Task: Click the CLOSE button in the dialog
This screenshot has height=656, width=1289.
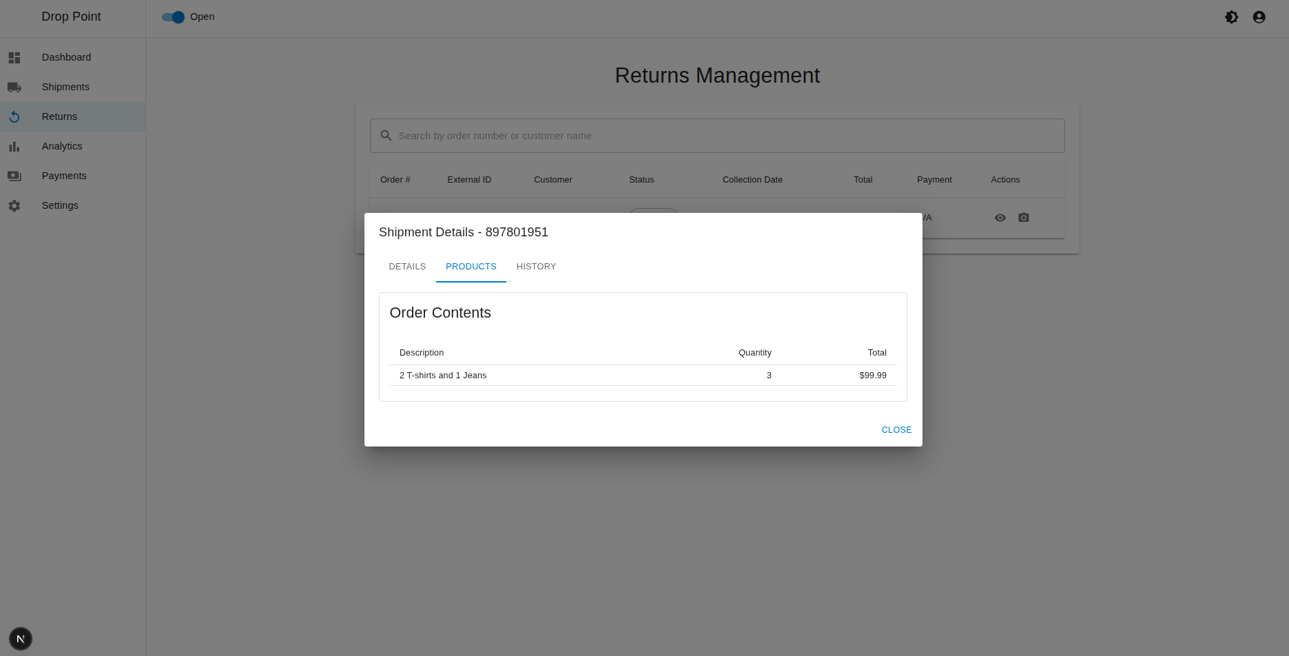Action: pos(896,429)
